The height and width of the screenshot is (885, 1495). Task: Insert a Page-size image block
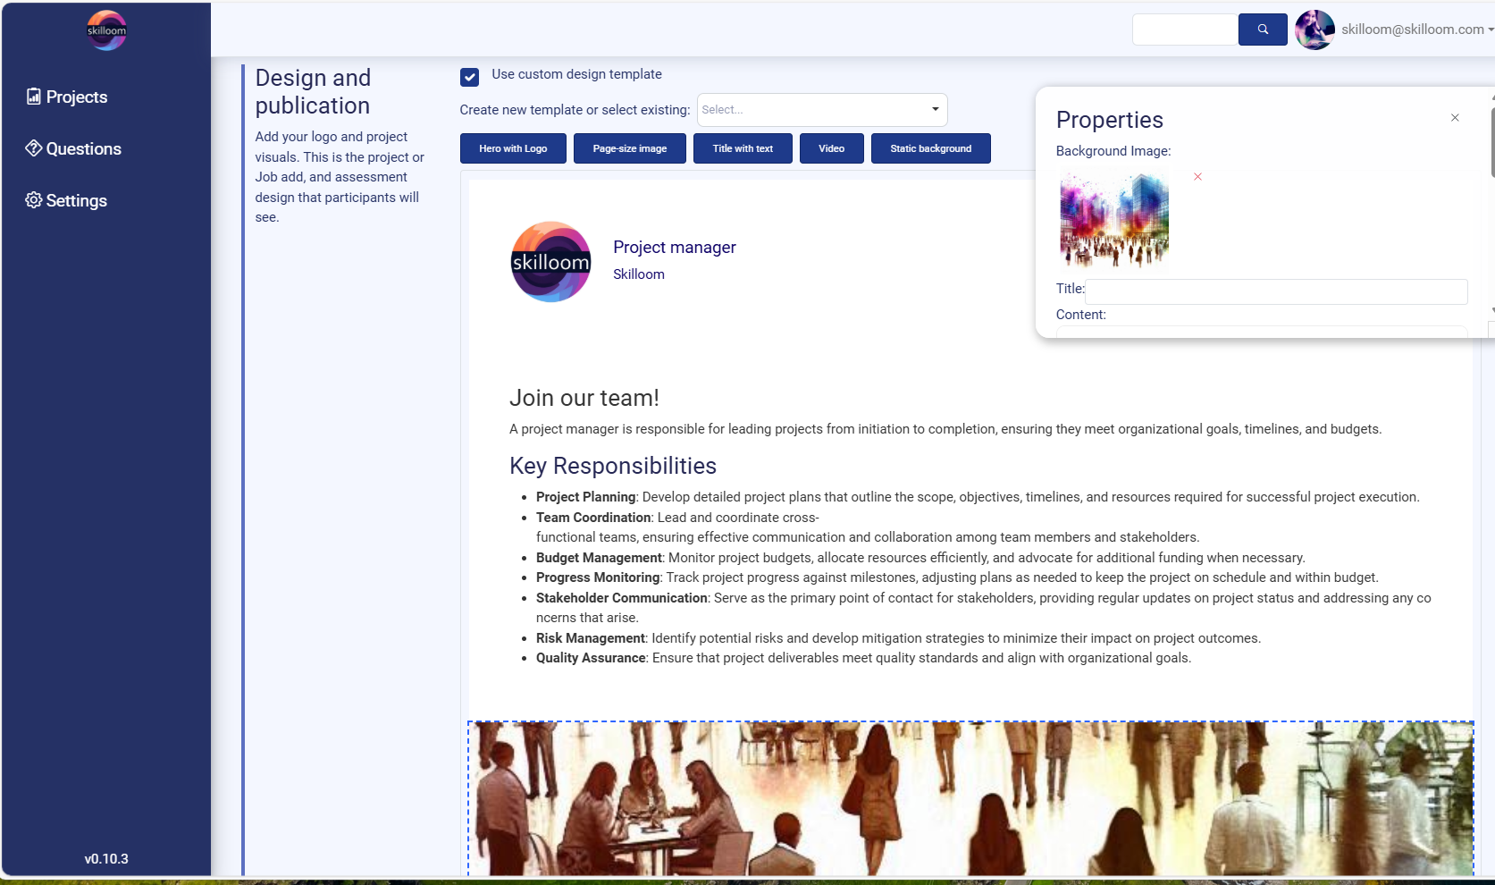click(x=629, y=148)
